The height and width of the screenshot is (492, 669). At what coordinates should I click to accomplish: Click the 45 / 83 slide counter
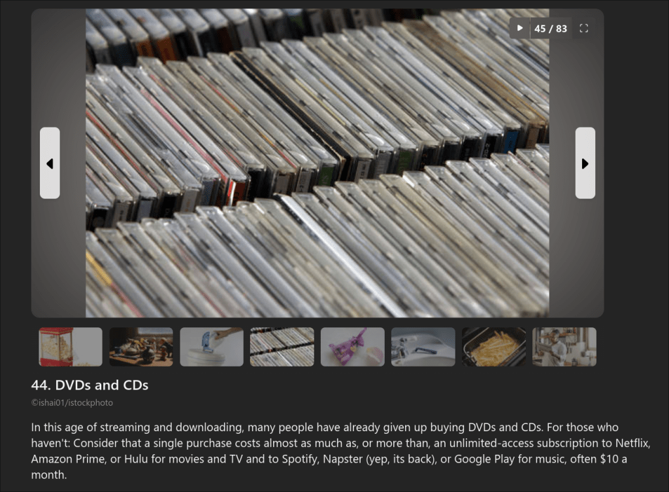(x=550, y=29)
